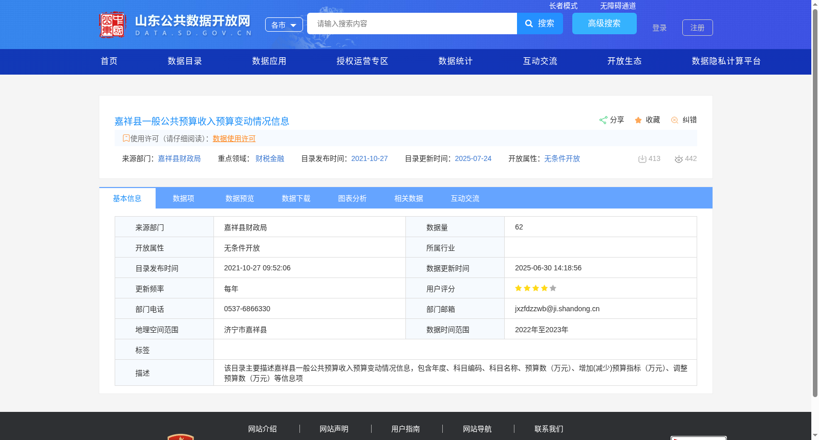Click the scrollbar up arrow
This screenshot has height=440, width=819.
tap(815, 4)
